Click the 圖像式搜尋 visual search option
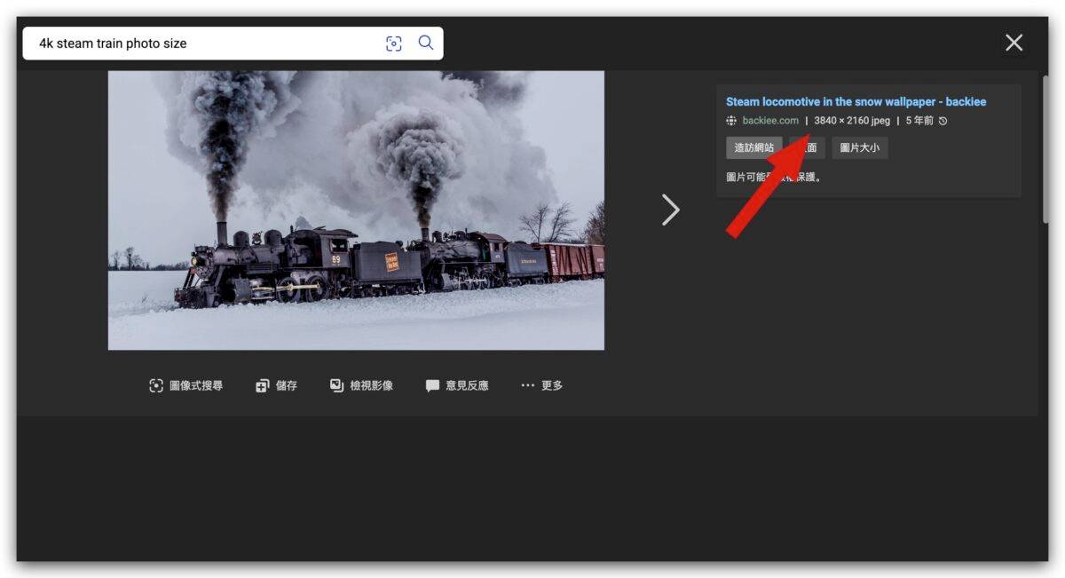1065x578 pixels. tap(186, 385)
